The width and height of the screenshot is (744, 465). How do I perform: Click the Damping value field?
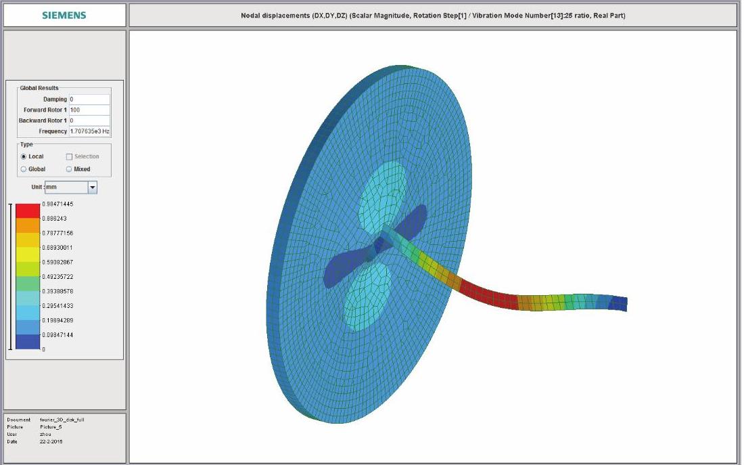click(x=89, y=99)
